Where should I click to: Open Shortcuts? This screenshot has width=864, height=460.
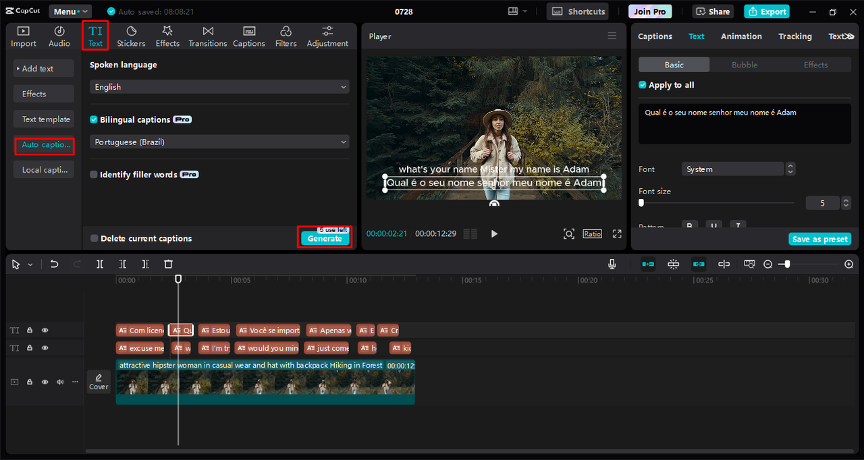[x=577, y=11]
